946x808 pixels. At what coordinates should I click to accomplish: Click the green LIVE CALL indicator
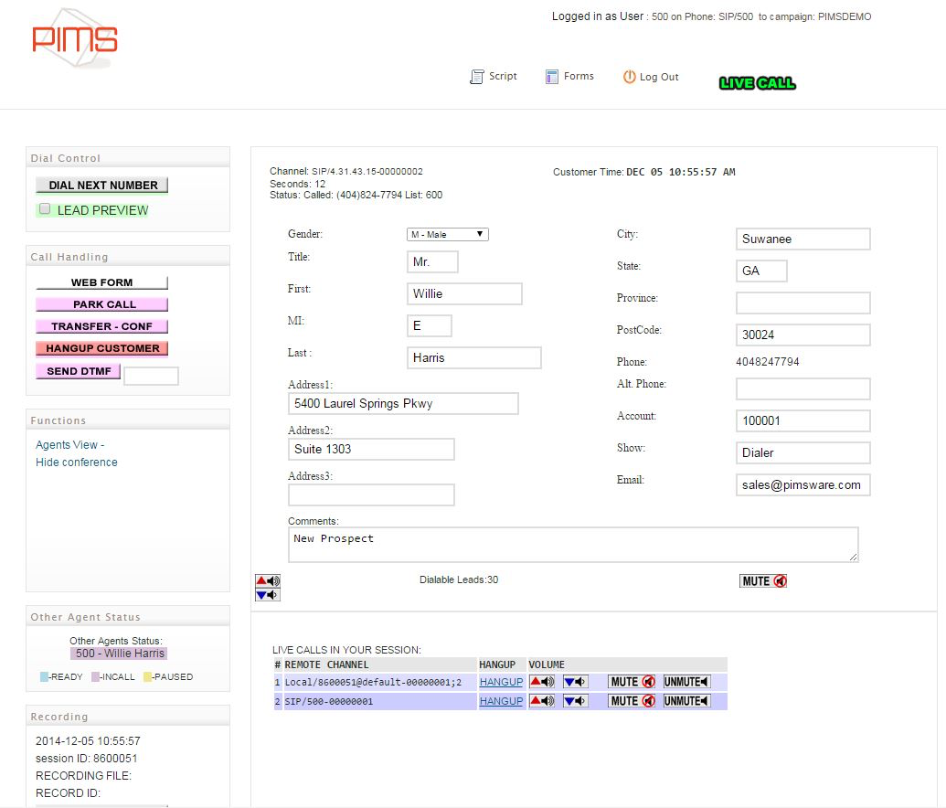(x=757, y=82)
